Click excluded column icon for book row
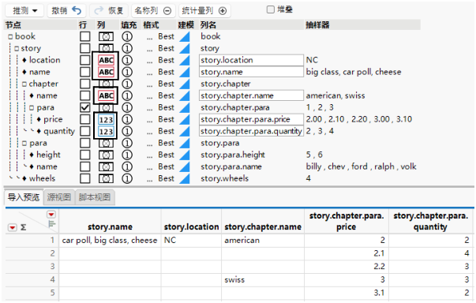 pyautogui.click(x=106, y=36)
